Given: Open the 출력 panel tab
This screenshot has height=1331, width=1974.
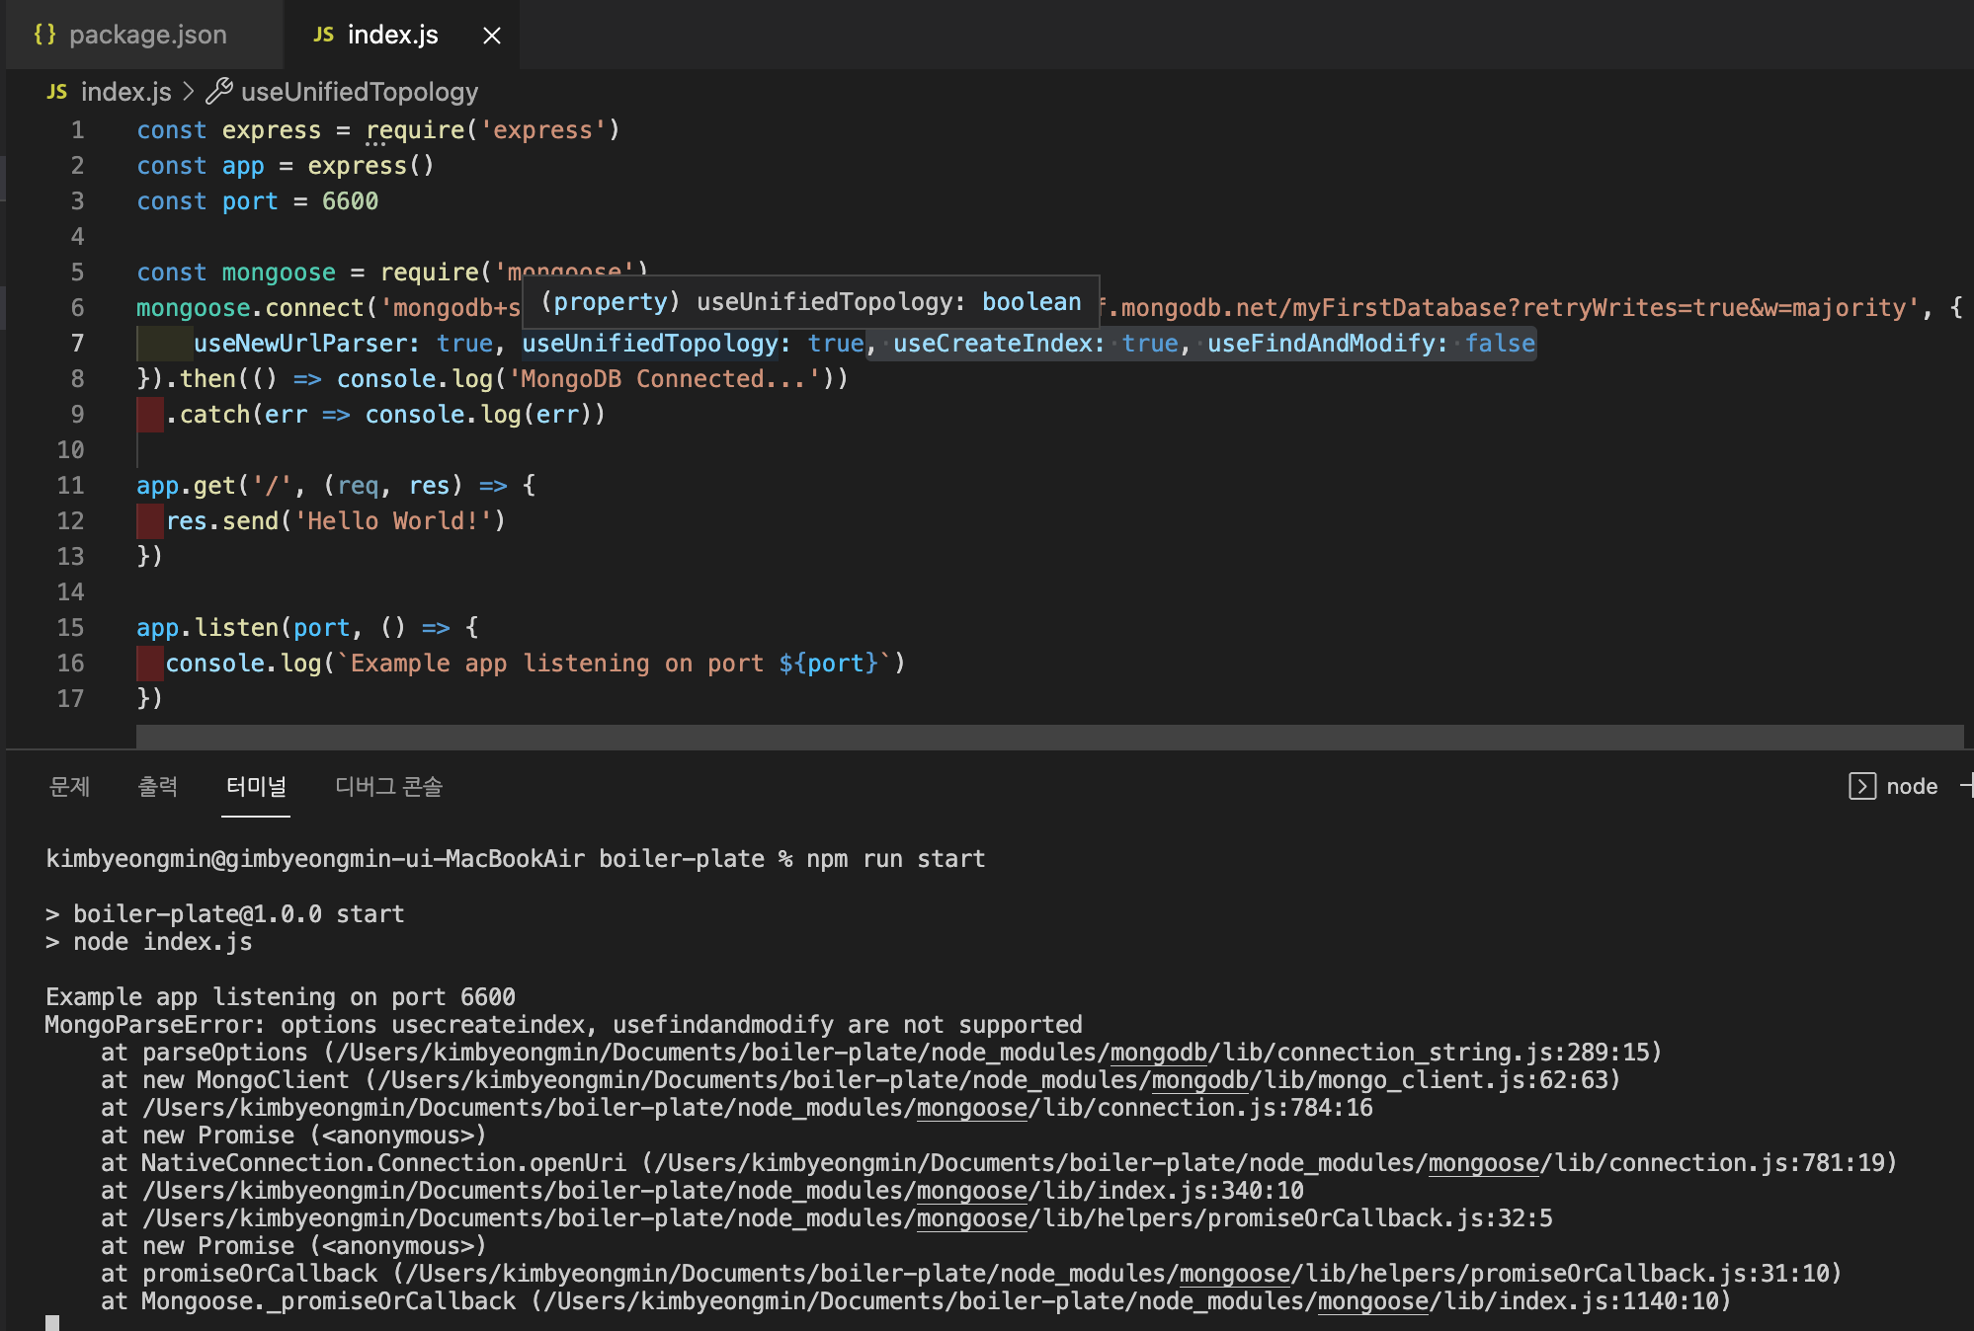Looking at the screenshot, I should tap(157, 787).
